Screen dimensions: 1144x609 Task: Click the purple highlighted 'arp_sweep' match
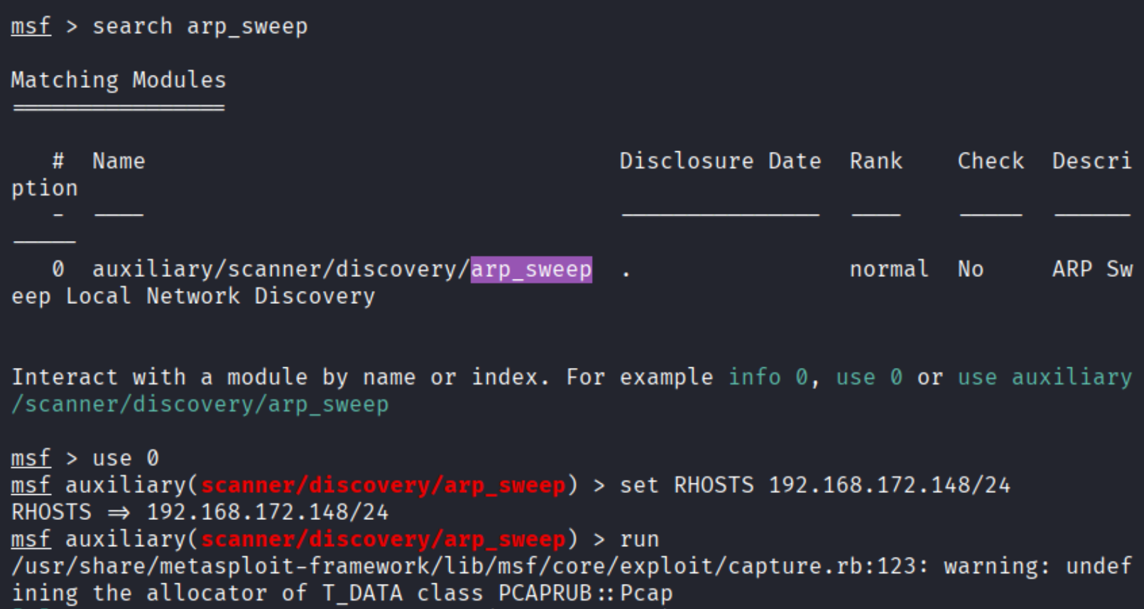click(532, 269)
